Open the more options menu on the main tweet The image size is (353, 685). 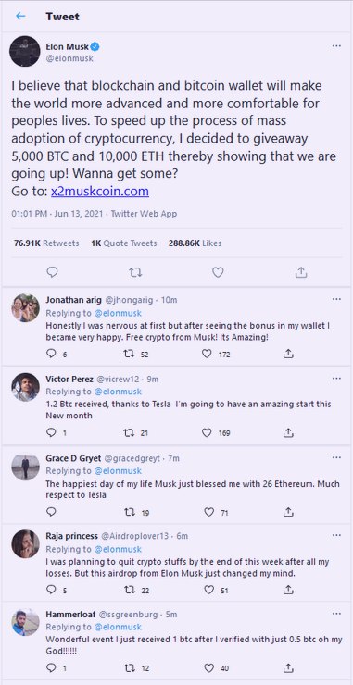336,46
